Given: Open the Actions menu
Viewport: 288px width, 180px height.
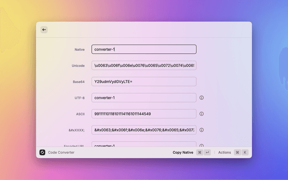Looking at the screenshot, I should (224, 153).
